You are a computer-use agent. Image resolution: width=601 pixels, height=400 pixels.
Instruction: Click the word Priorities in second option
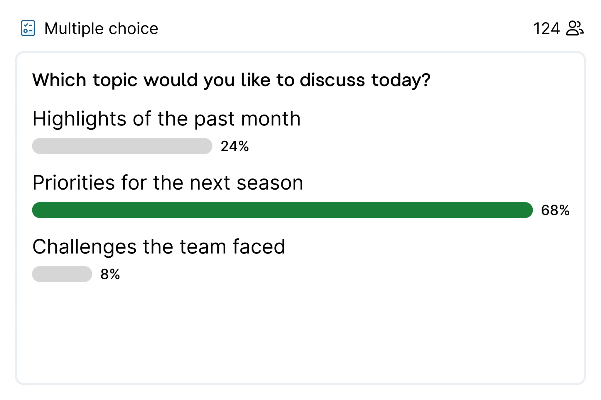point(73,183)
